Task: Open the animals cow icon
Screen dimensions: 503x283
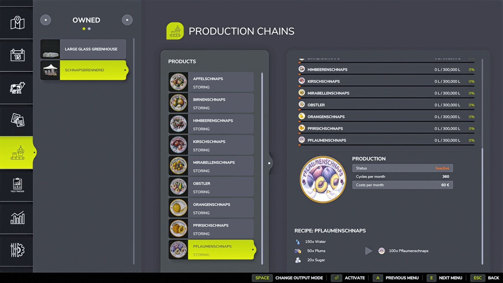Action: click(x=17, y=88)
